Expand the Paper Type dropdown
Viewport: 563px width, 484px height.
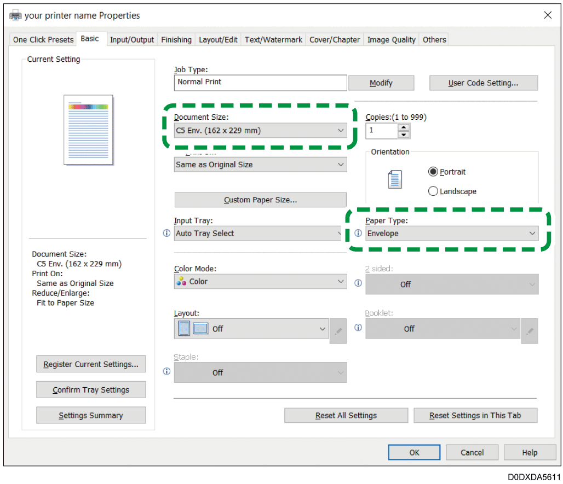(452, 234)
